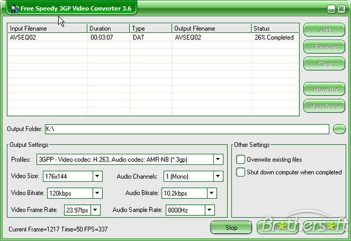Open the Audio Channels dropdown
The image size is (351, 241).
(x=218, y=176)
